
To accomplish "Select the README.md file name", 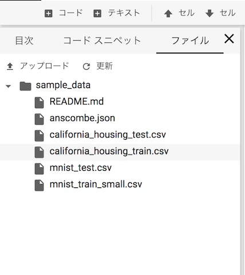I will tap(77, 101).
